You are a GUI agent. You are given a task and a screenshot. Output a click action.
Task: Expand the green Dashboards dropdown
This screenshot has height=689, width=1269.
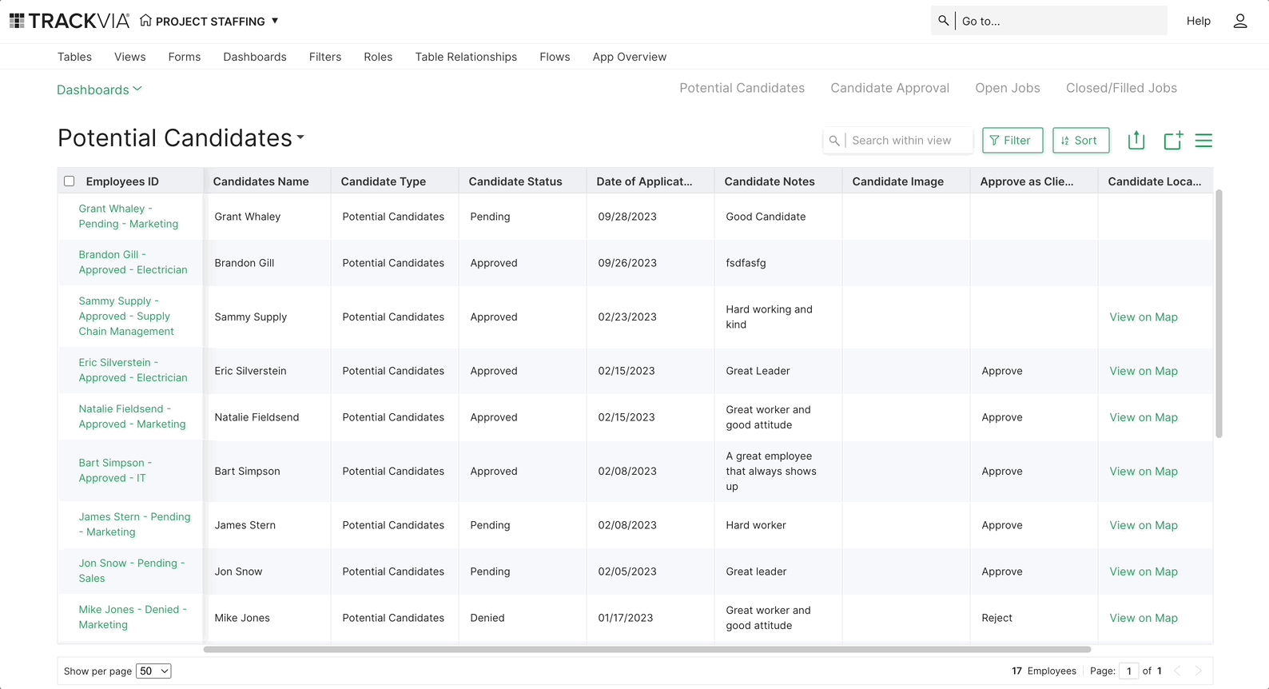click(x=99, y=90)
